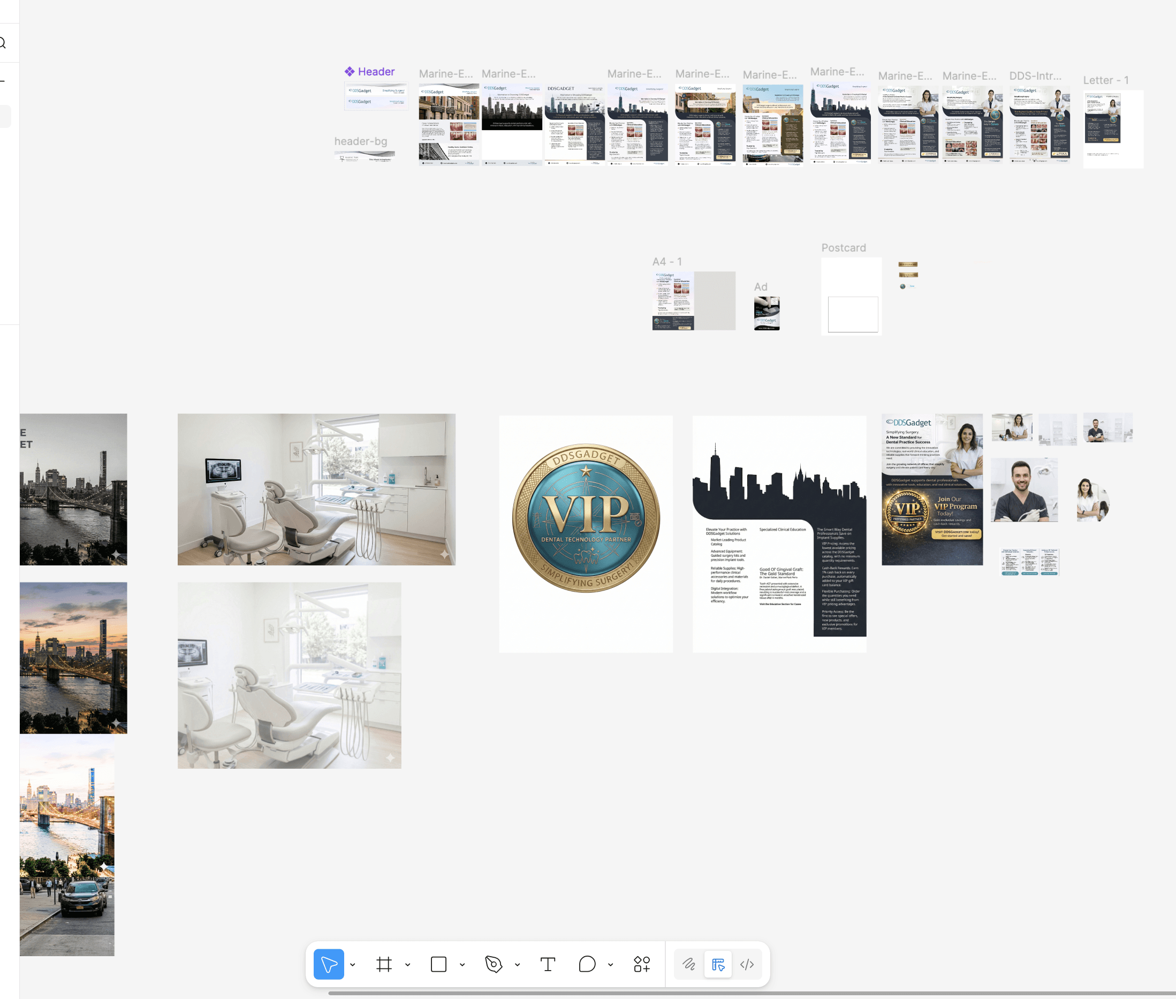Select the Postcard frame label

coord(843,247)
